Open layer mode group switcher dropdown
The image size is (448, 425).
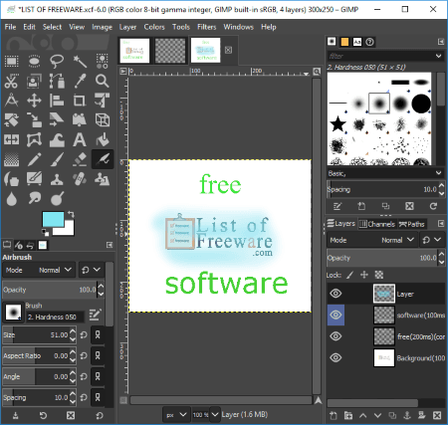click(432, 240)
